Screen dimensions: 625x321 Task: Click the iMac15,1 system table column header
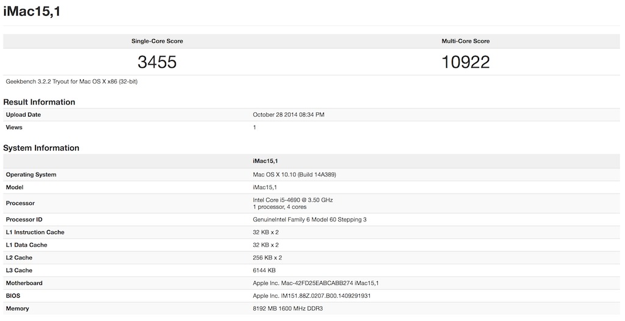coord(265,161)
